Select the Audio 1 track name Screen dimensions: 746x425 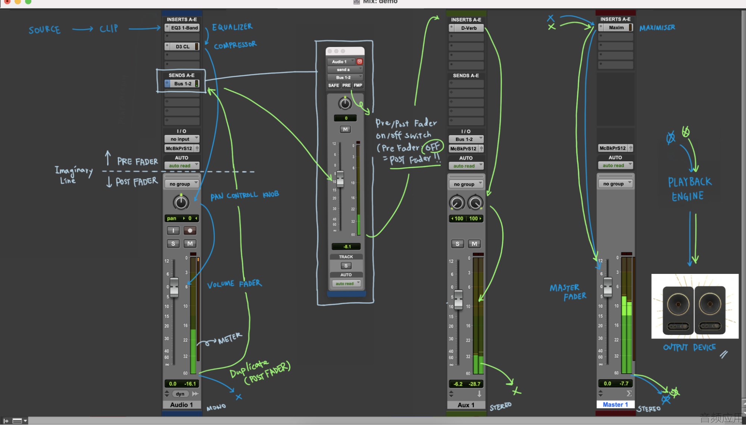pos(182,405)
